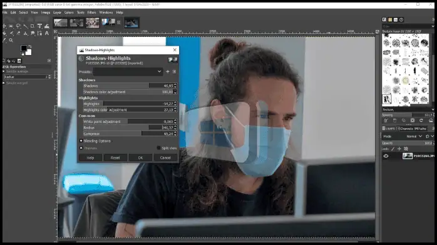Open presets management menu icon
The width and height of the screenshot is (437, 245).
click(x=174, y=72)
